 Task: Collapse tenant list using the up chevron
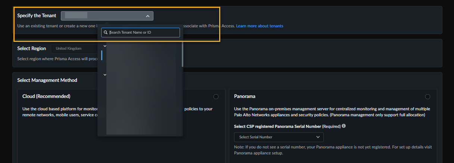[148, 16]
